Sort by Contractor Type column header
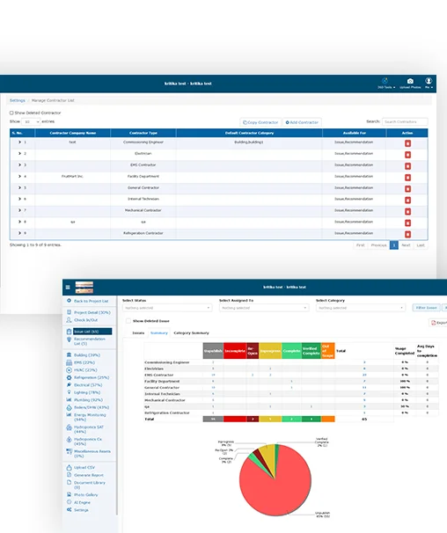Screen dimensions: 447x533 [x=143, y=133]
